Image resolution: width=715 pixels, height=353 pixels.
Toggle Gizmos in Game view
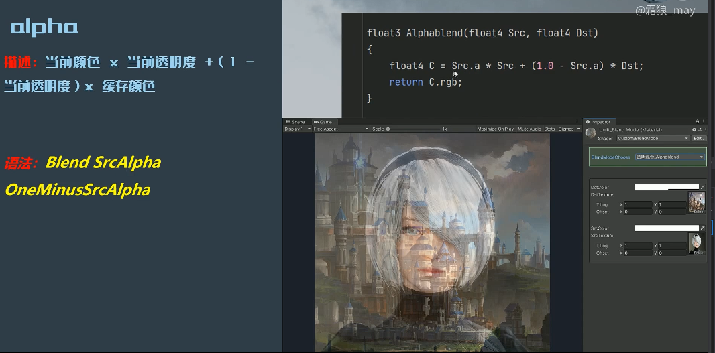pyautogui.click(x=565, y=129)
